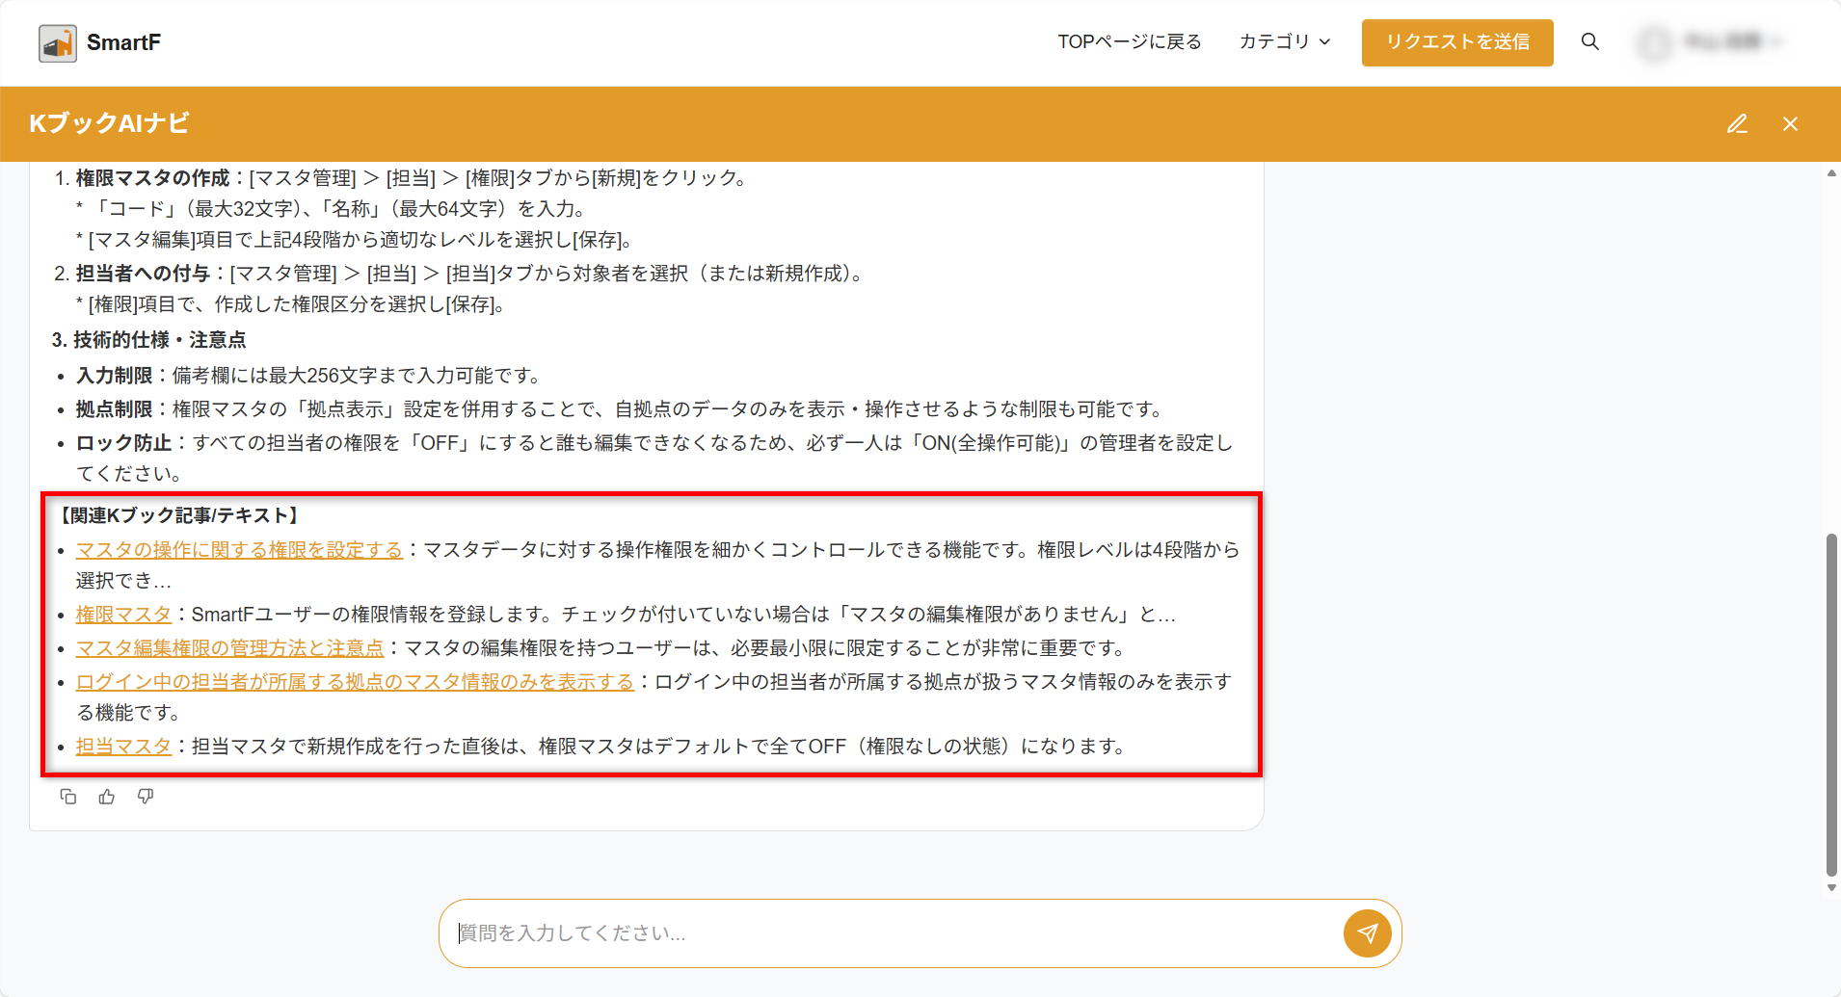This screenshot has width=1841, height=997.
Task: Copy the AI answer with the copy icon
Action: [x=68, y=797]
